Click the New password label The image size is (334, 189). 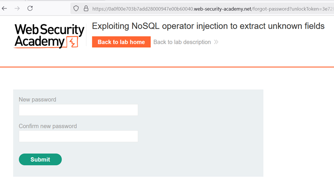37,100
